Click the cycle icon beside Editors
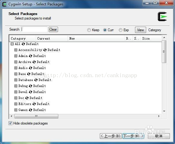This screenshot has width=175, height=144. 34,104
